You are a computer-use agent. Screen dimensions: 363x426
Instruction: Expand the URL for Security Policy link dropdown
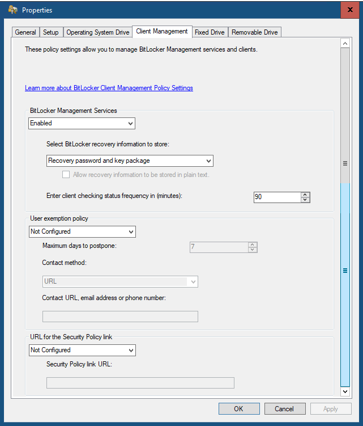pyautogui.click(x=82, y=350)
